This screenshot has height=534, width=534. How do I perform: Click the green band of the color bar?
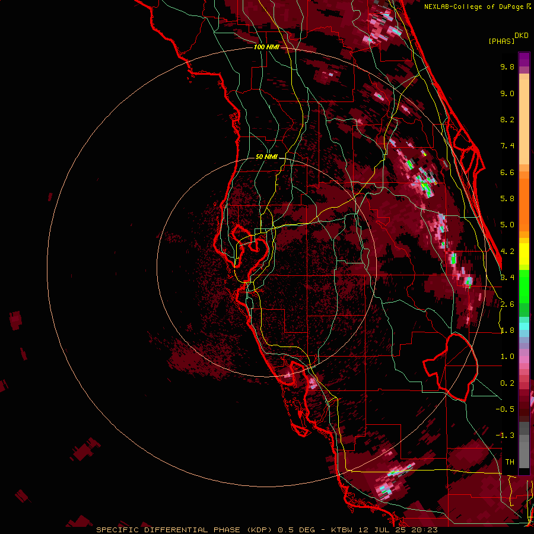pyautogui.click(x=524, y=286)
